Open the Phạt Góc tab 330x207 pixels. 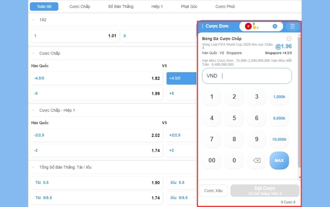click(x=189, y=7)
